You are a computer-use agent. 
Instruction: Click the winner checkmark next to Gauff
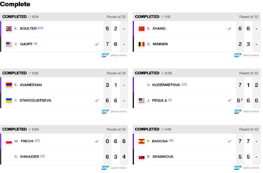[x=97, y=44]
